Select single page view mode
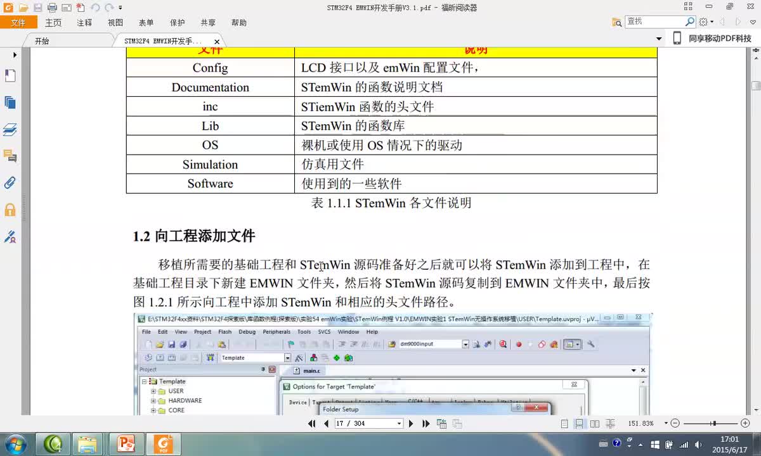This screenshot has height=456, width=761. click(564, 424)
